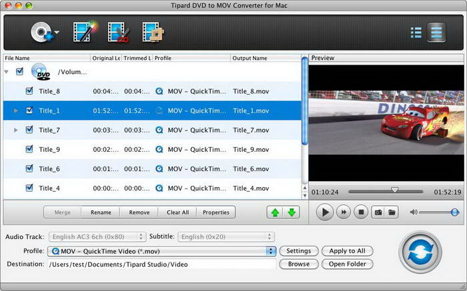This screenshot has height=291, width=467.
Task: Open the snapshot folder icon
Action: pyautogui.click(x=393, y=212)
